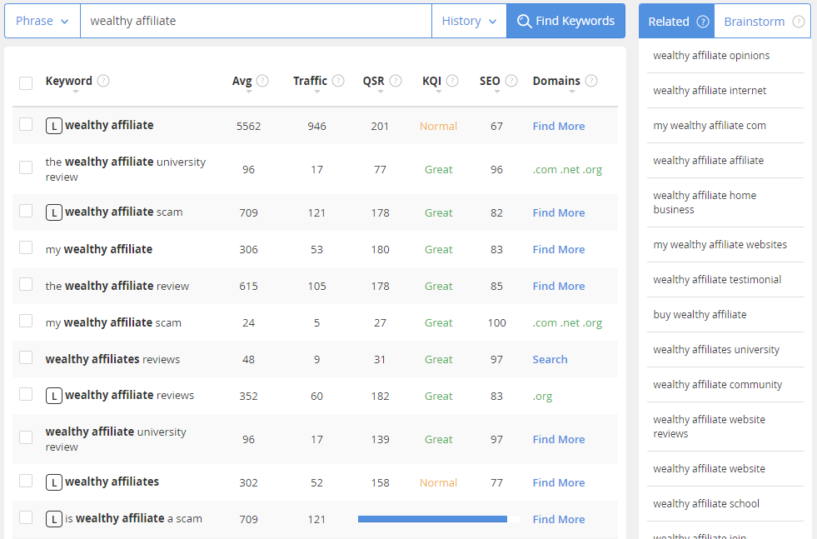Switch to the Brainstorm tab
This screenshot has width=817, height=539.
pos(762,22)
